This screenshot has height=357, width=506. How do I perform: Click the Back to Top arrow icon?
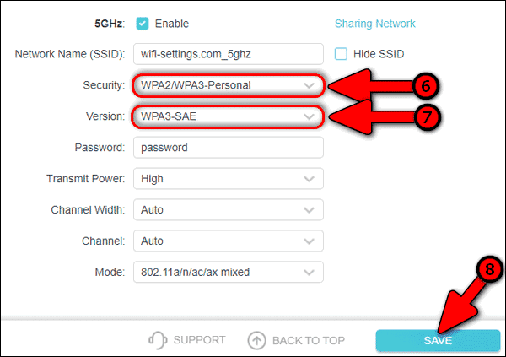pyautogui.click(x=256, y=340)
